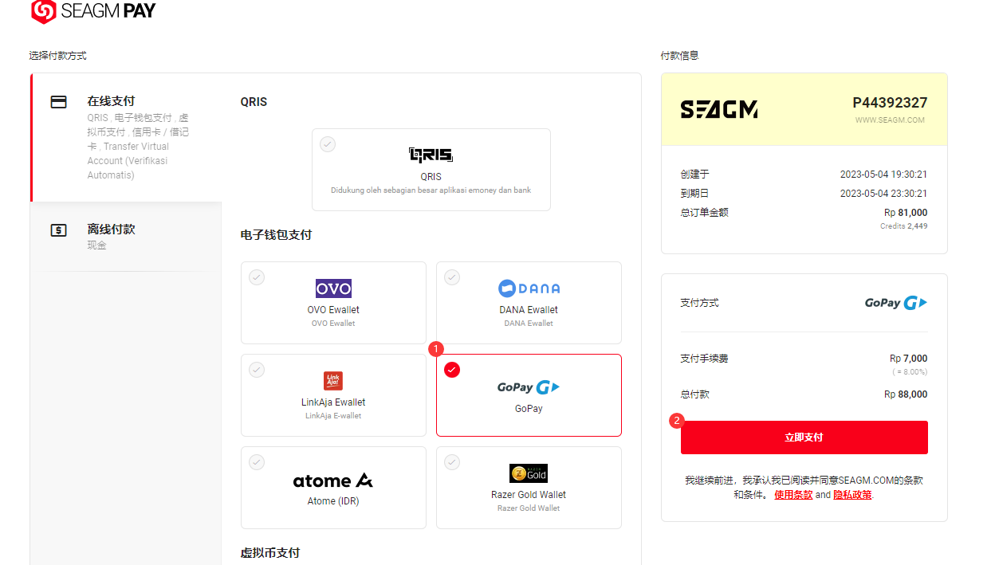Viewport: 995px width, 565px height.
Task: Click the (= 8.00%) fee percentage
Action: pyautogui.click(x=910, y=372)
